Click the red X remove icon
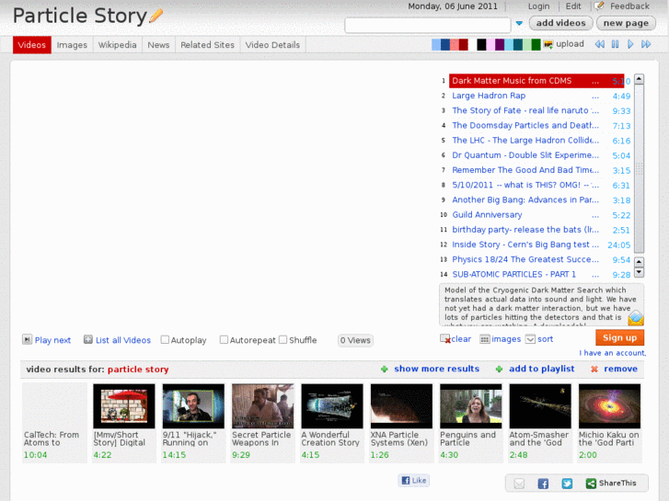This screenshot has width=669, height=501. [594, 370]
